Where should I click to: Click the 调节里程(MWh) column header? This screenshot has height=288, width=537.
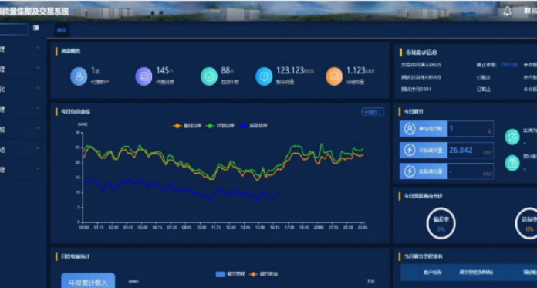pos(476,273)
